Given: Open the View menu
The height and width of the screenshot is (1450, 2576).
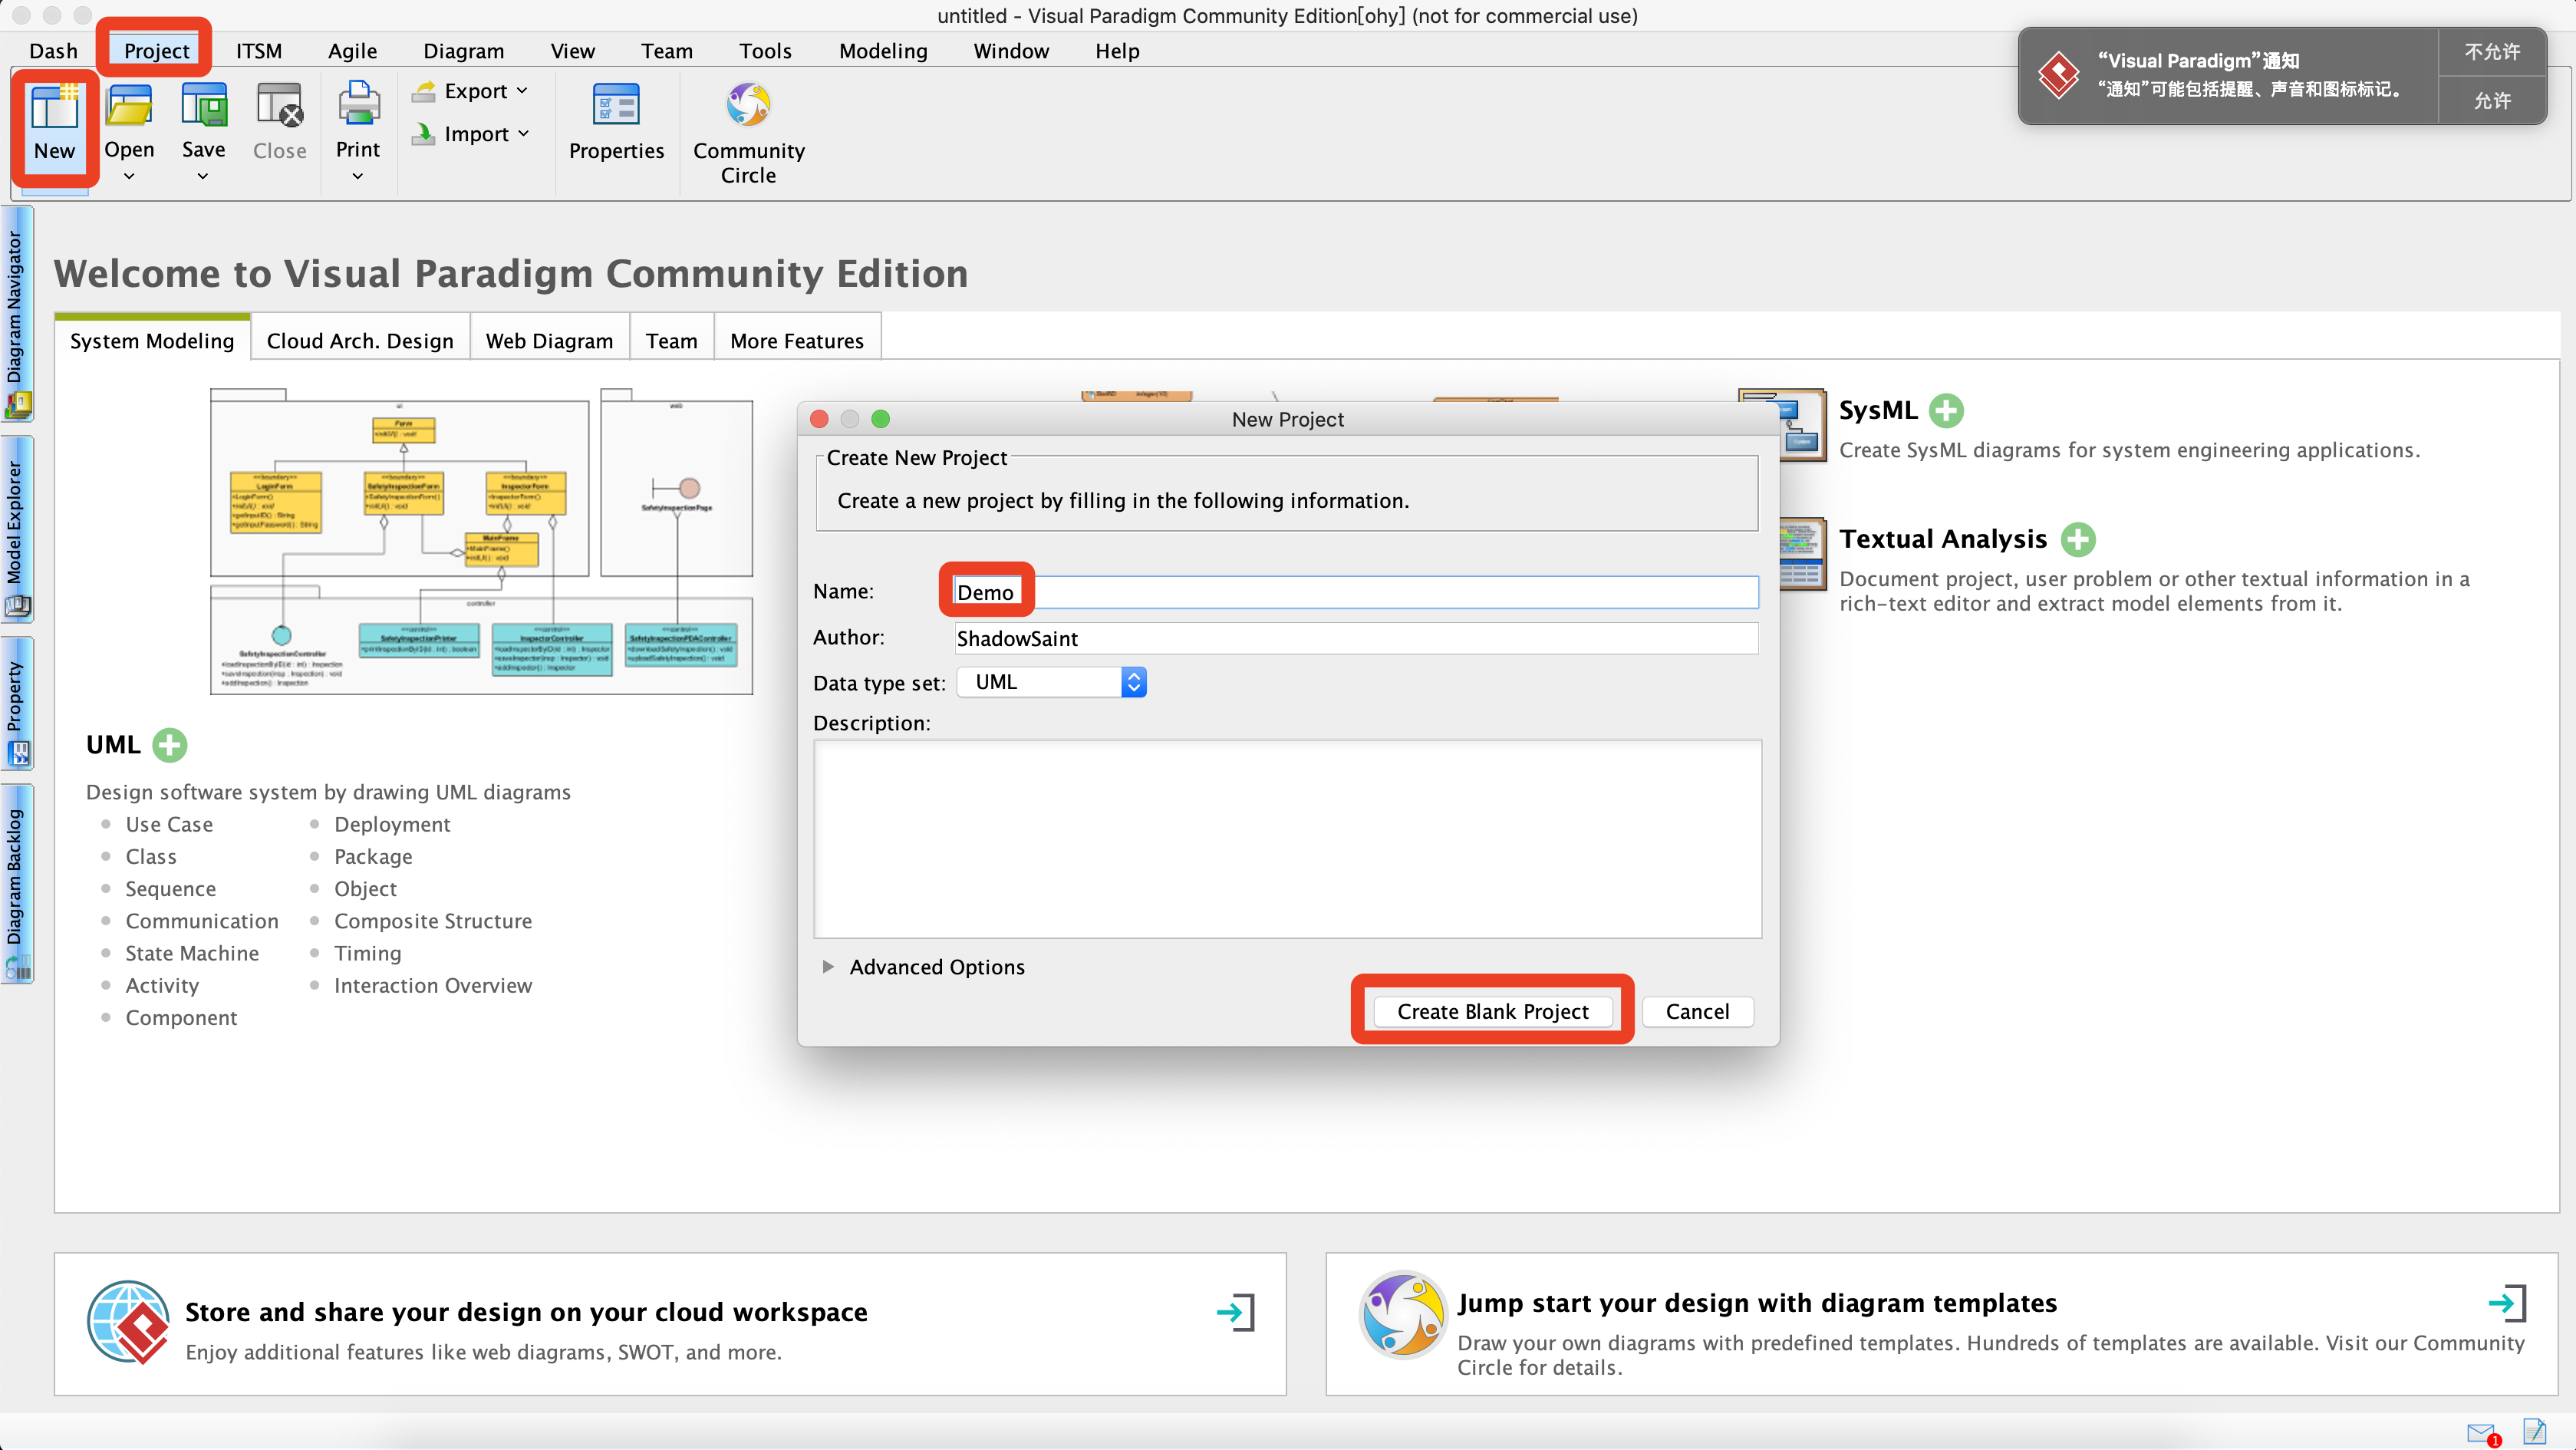Looking at the screenshot, I should [x=572, y=51].
